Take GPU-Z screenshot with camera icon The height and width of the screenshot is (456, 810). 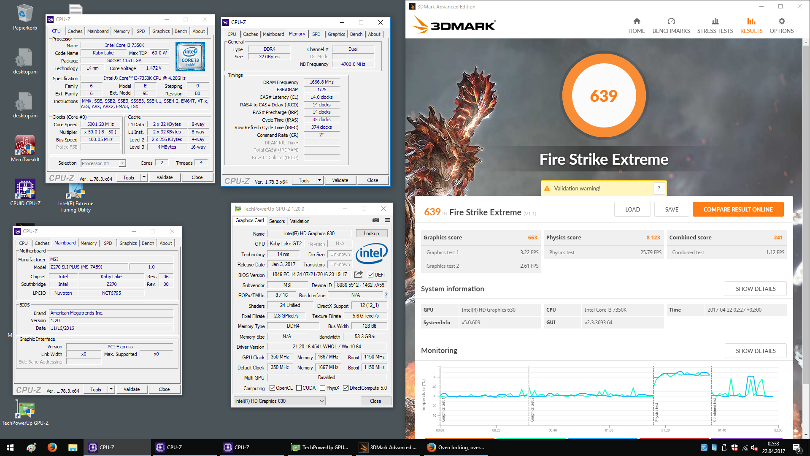[376, 220]
